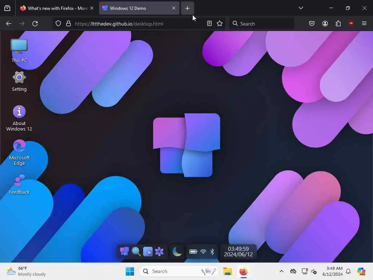Open the 66°F Mostly cloudy weather widget

(x=26, y=271)
